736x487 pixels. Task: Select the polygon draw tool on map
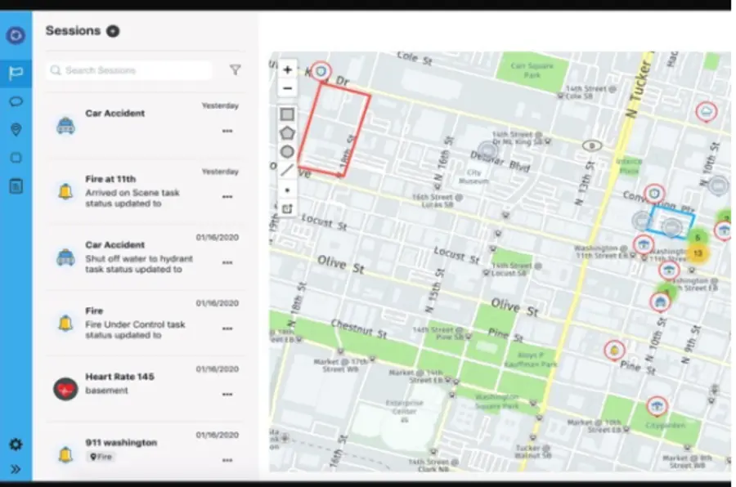tap(287, 133)
